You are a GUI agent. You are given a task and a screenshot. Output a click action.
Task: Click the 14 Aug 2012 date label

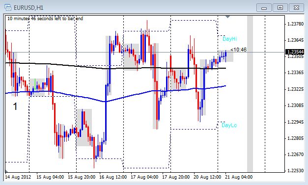click(18, 177)
